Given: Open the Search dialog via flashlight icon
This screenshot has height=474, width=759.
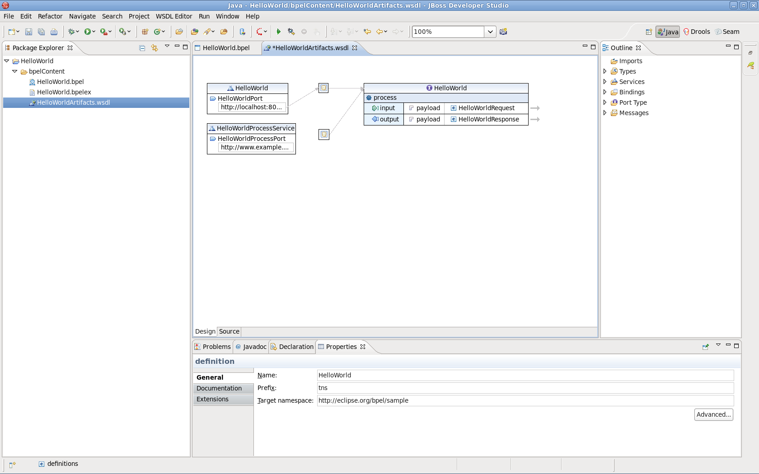Looking at the screenshot, I should (208, 32).
